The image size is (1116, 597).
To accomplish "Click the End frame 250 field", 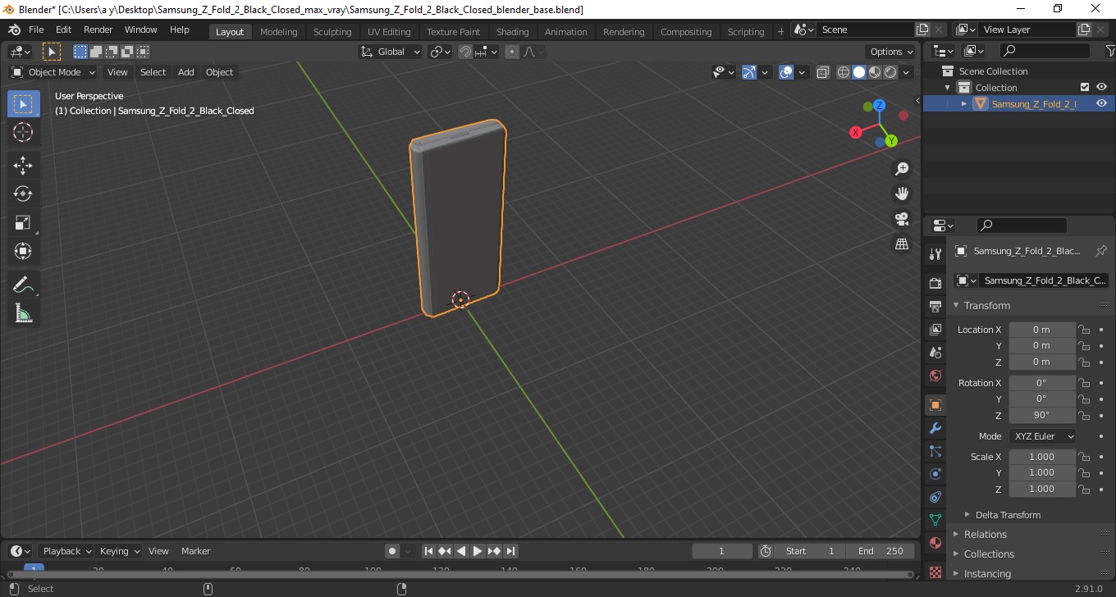I will point(880,551).
